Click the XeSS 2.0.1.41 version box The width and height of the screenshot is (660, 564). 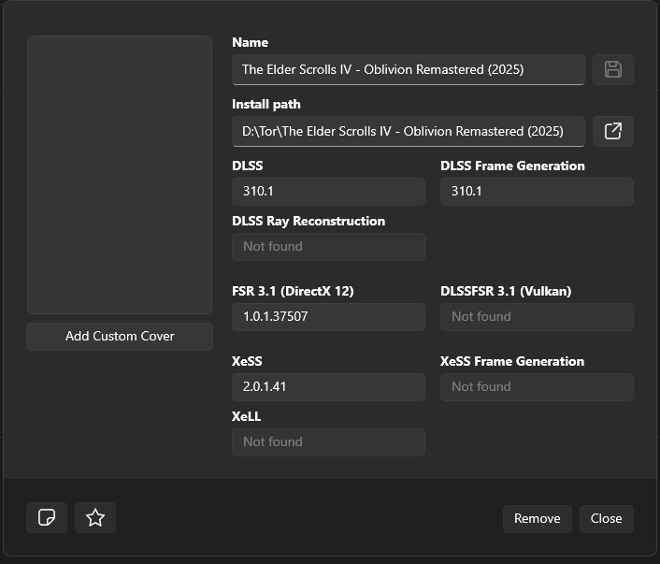(328, 387)
